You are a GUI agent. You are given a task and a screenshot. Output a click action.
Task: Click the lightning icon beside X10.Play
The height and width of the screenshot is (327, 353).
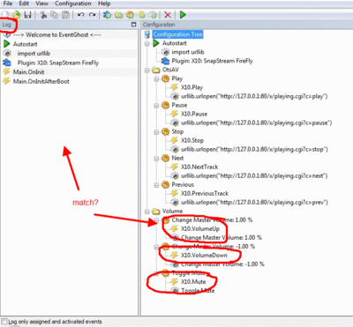point(175,87)
